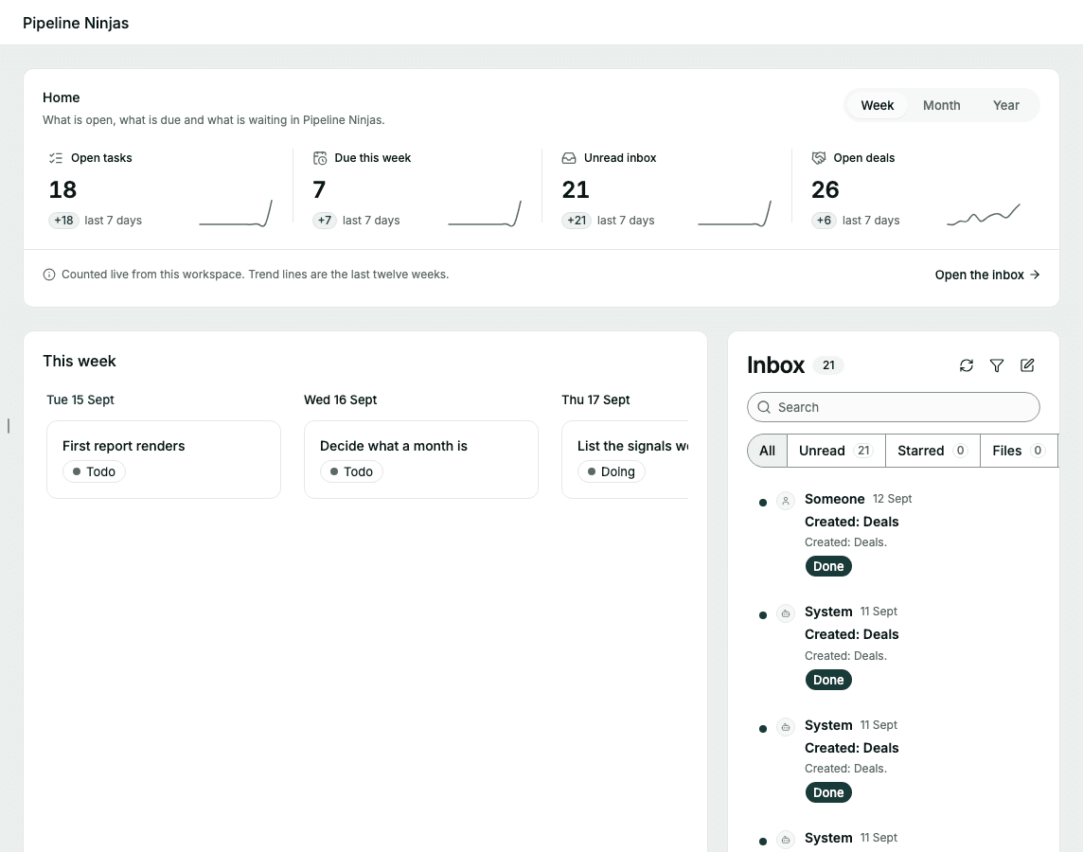Click the Wed 16 Sept day heading
The width and height of the screenshot is (1083, 852).
[341, 399]
